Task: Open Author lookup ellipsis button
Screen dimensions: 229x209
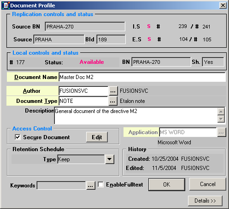Action: point(113,91)
